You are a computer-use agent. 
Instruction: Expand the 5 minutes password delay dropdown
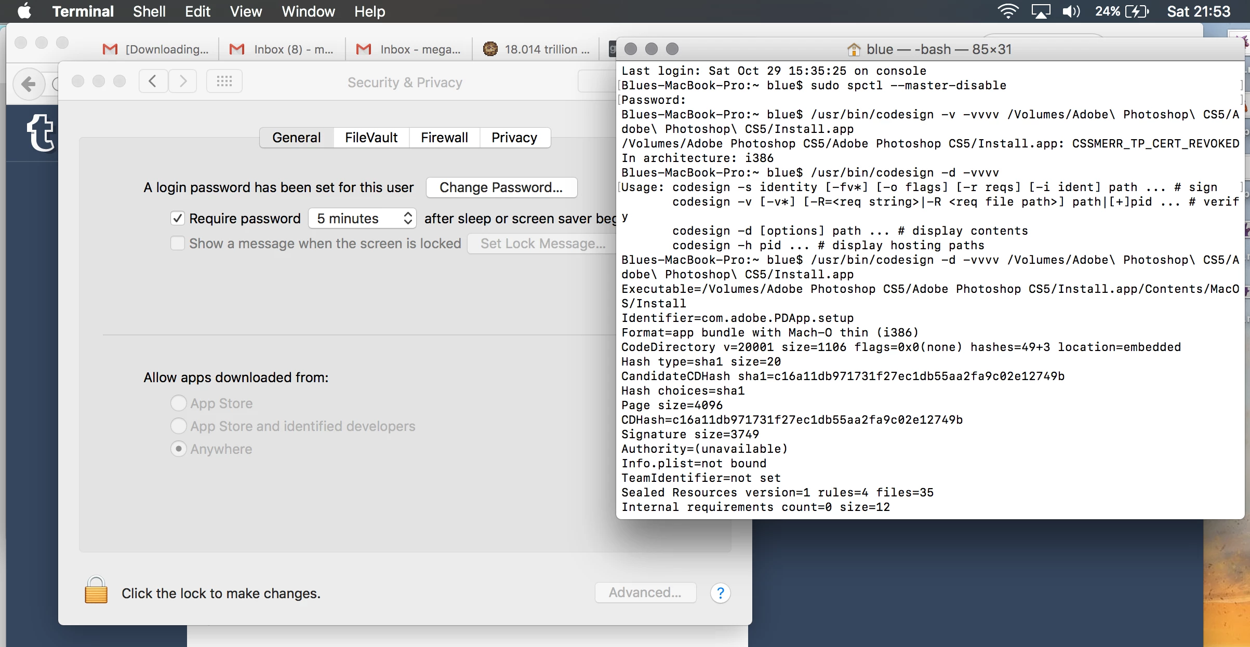coord(363,218)
